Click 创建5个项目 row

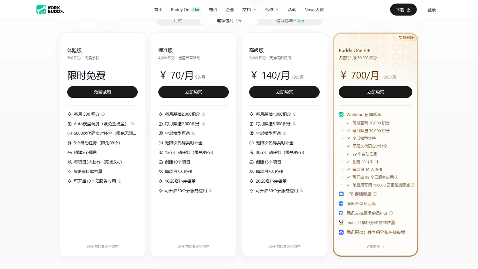click(82, 152)
